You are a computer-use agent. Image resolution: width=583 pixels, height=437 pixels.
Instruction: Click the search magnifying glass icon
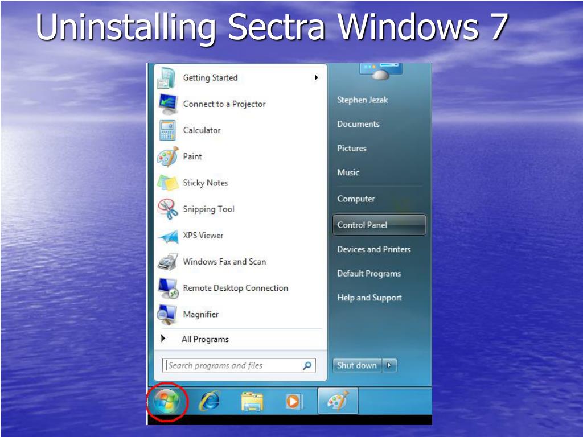pyautogui.click(x=307, y=366)
